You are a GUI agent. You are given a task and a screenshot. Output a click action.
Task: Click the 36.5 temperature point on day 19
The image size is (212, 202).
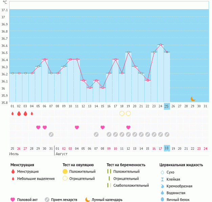click(128, 52)
